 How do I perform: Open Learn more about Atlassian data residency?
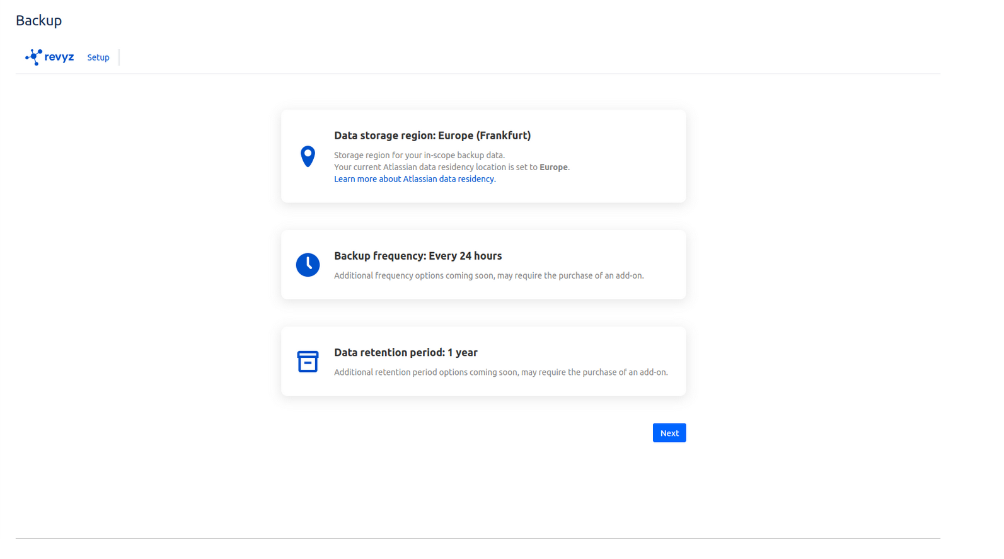coord(414,180)
